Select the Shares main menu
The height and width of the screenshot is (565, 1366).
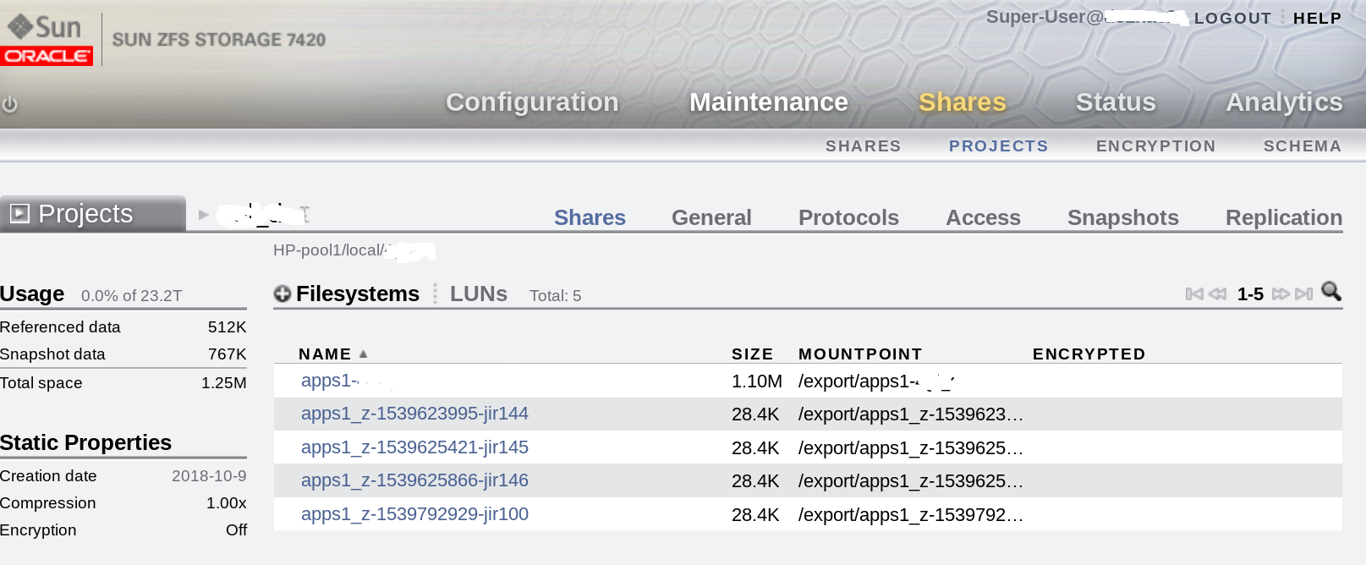pos(963,102)
